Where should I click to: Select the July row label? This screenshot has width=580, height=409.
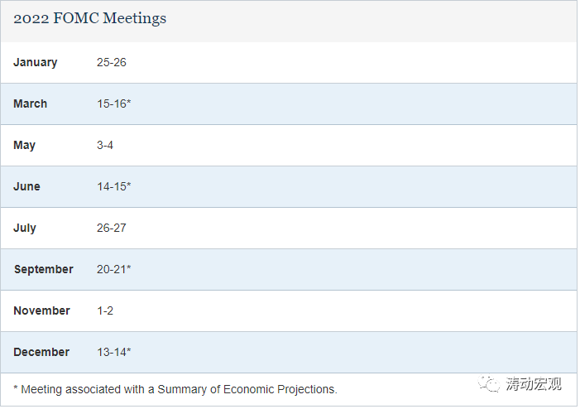[25, 228]
